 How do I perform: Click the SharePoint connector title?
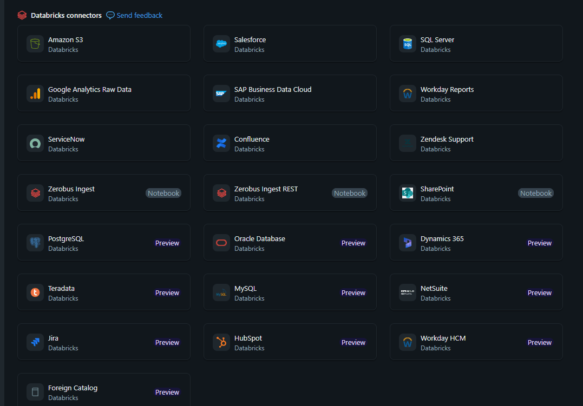pos(437,189)
